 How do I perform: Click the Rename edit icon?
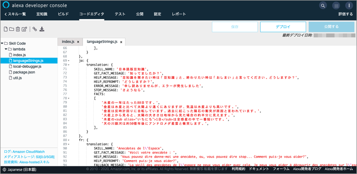pyautogui.click(x=25, y=29)
